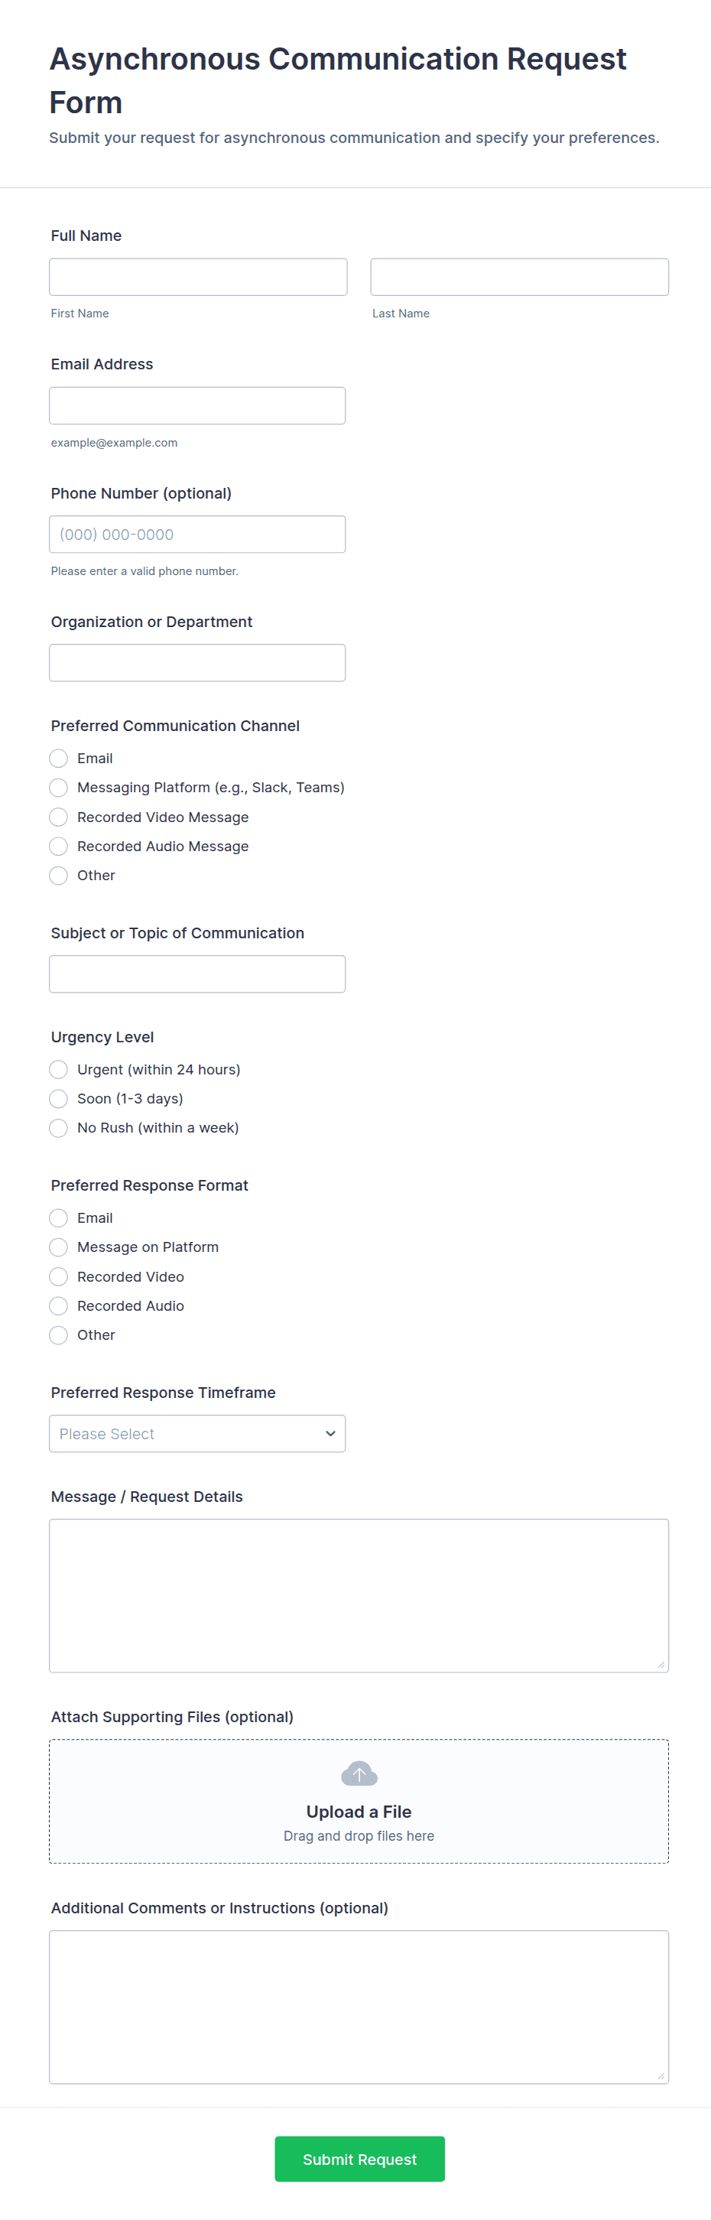Select Recorded Video Message channel option
This screenshot has width=711, height=2220.
point(59,817)
